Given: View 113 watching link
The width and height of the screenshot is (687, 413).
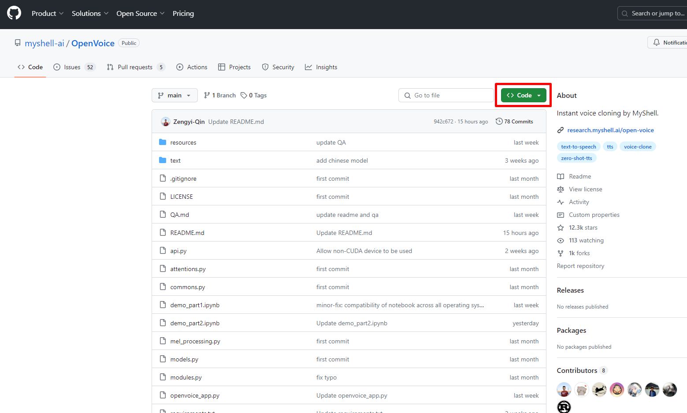Looking at the screenshot, I should pyautogui.click(x=580, y=240).
